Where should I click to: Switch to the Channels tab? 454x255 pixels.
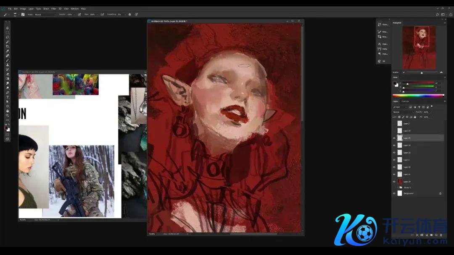click(x=405, y=101)
